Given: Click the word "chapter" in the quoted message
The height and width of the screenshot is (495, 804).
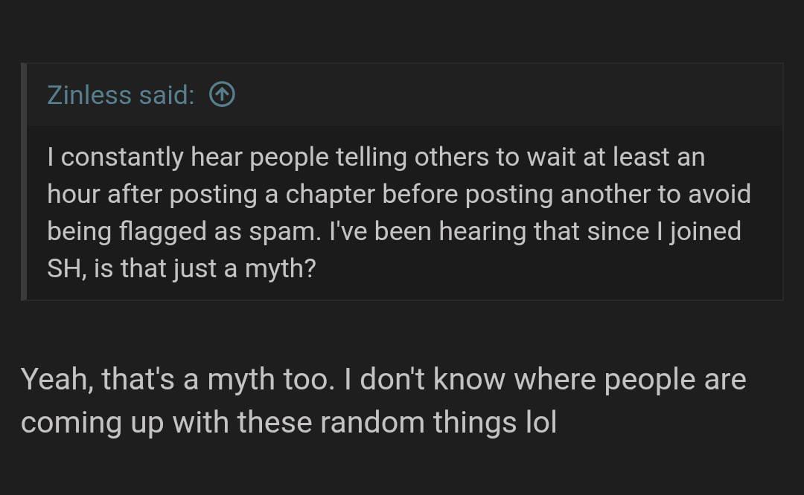Looking at the screenshot, I should click(x=331, y=194).
